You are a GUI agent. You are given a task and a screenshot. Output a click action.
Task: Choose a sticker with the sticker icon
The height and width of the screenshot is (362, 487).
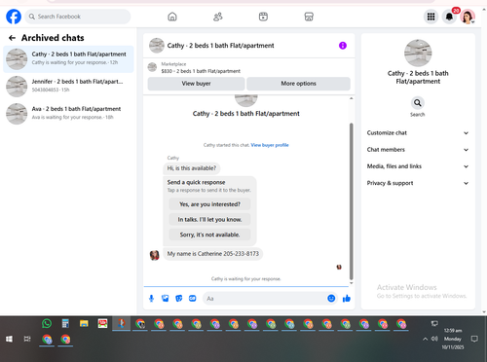tap(179, 299)
